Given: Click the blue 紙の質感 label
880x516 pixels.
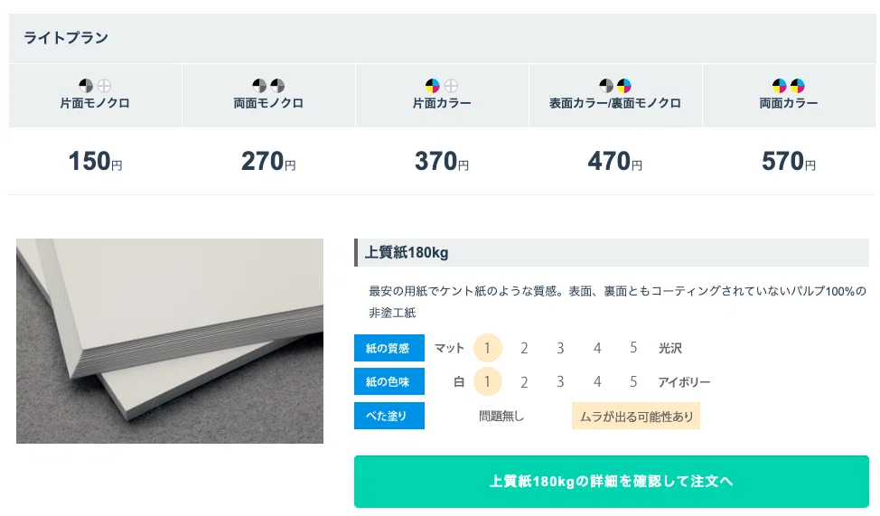Looking at the screenshot, I should (389, 348).
